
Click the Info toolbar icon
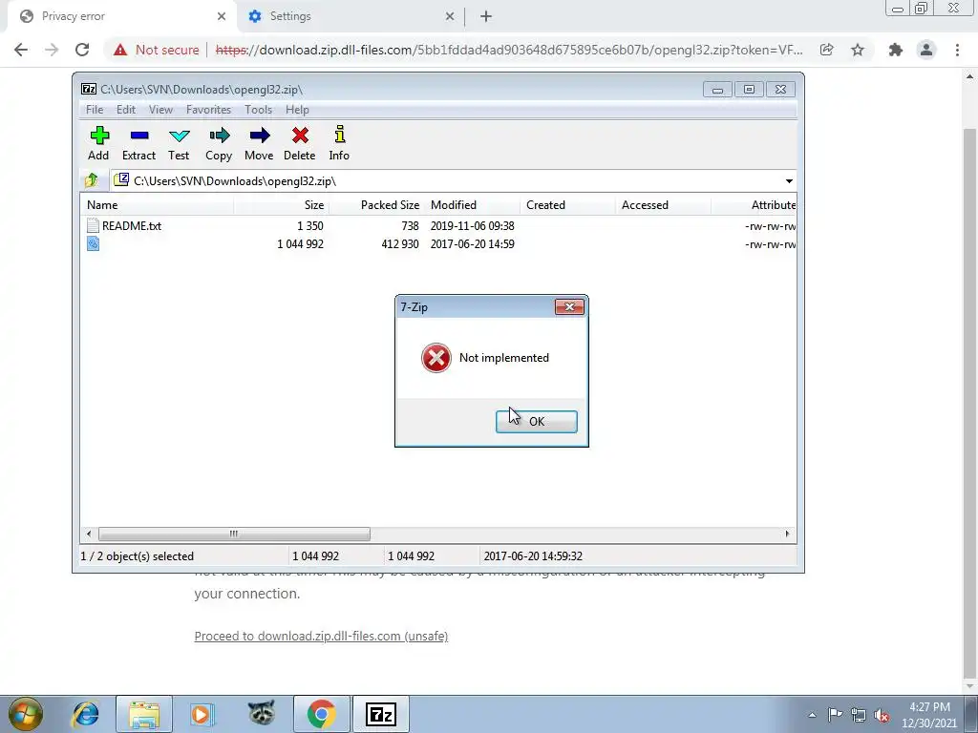click(340, 135)
